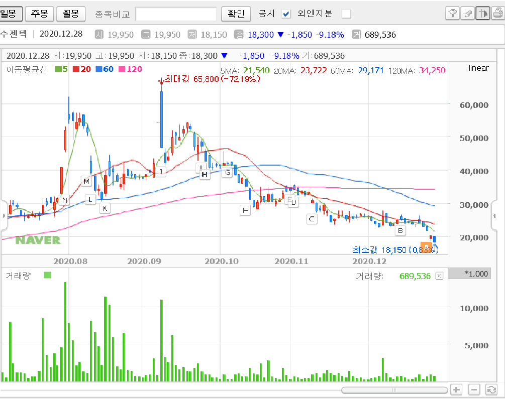Expand the right side panel handle
This screenshot has width=505, height=399.
(x=495, y=216)
